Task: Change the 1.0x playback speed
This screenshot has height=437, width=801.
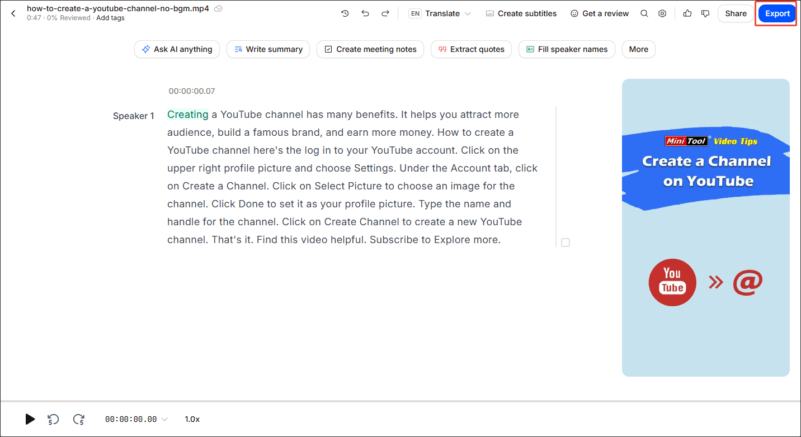Action: [x=192, y=419]
